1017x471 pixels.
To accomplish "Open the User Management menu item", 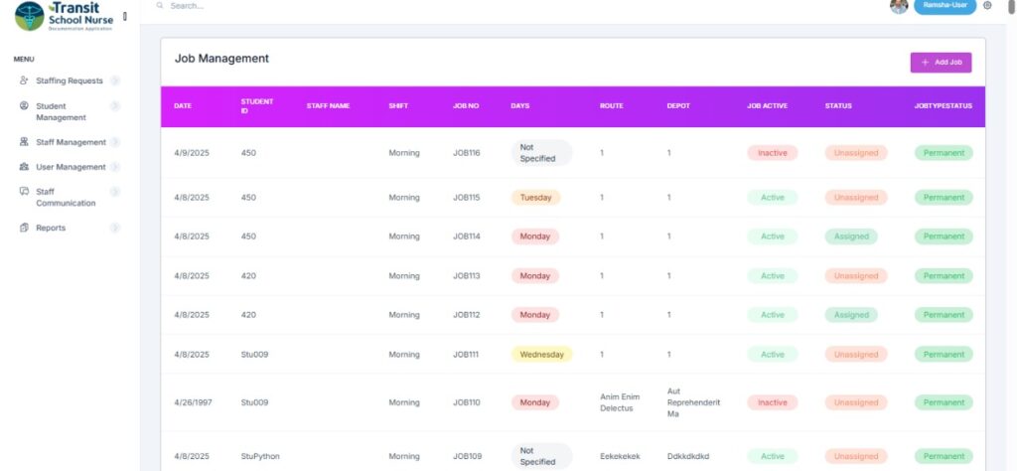I will click(x=71, y=167).
